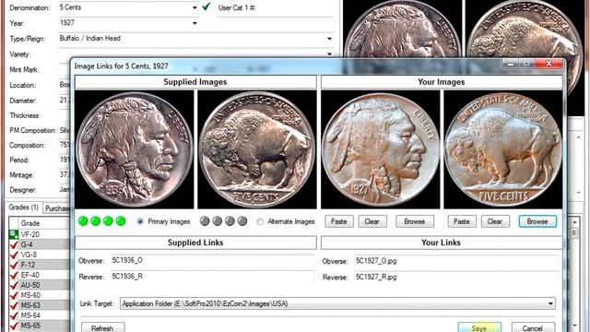Image resolution: width=590 pixels, height=332 pixels.
Task: Click first gray Alternate Images indicator dot
Action: [205, 221]
